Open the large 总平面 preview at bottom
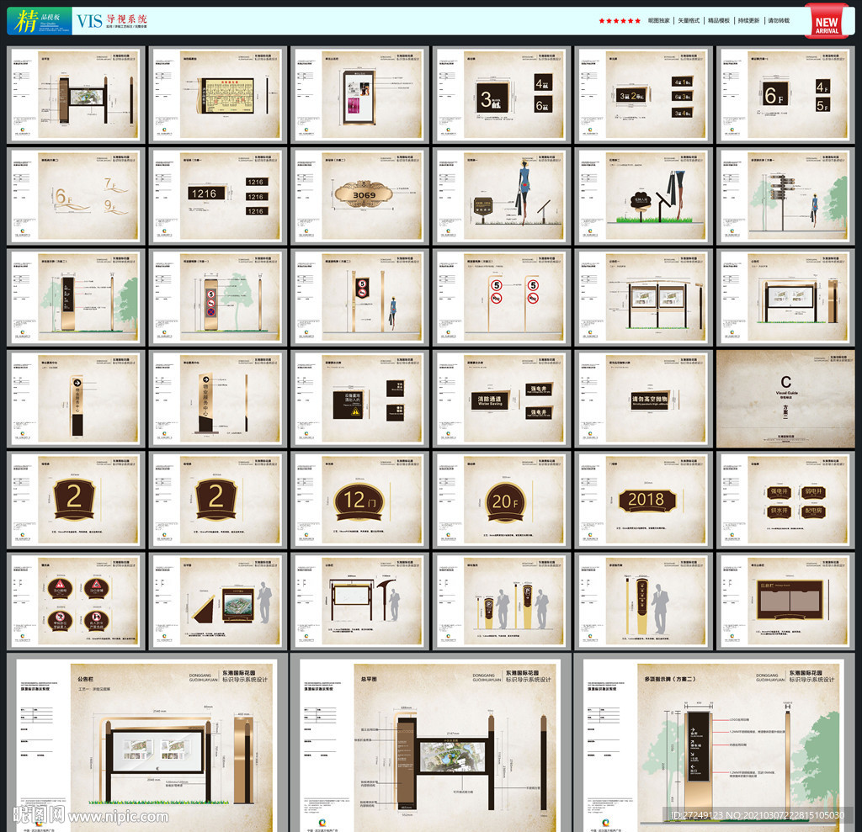862x832 pixels. (x=432, y=740)
